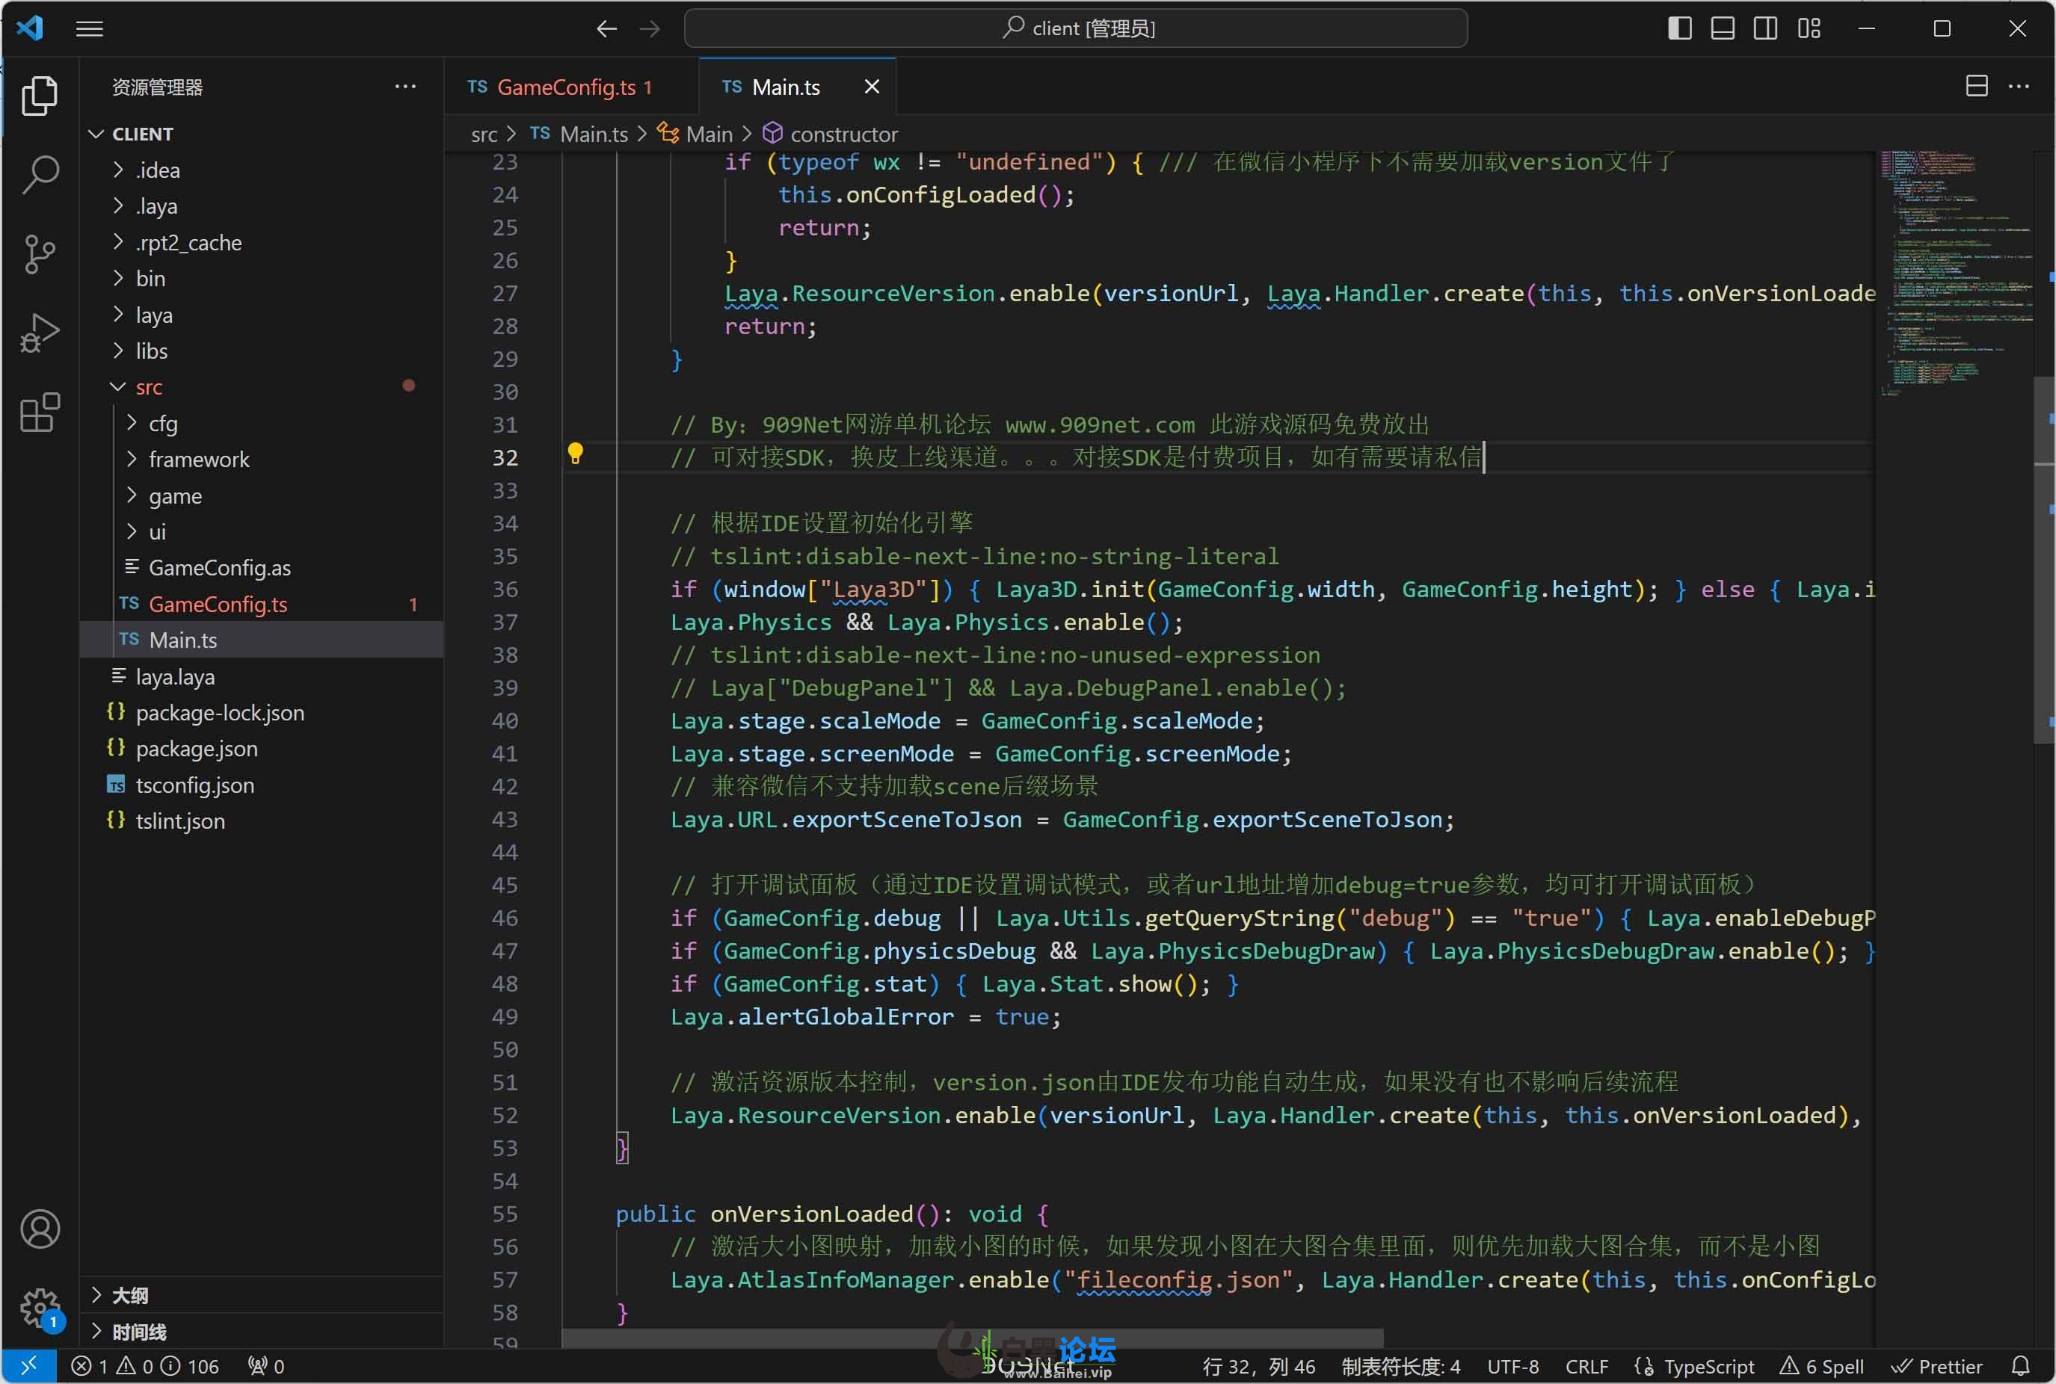Open Source Control view

click(40, 254)
